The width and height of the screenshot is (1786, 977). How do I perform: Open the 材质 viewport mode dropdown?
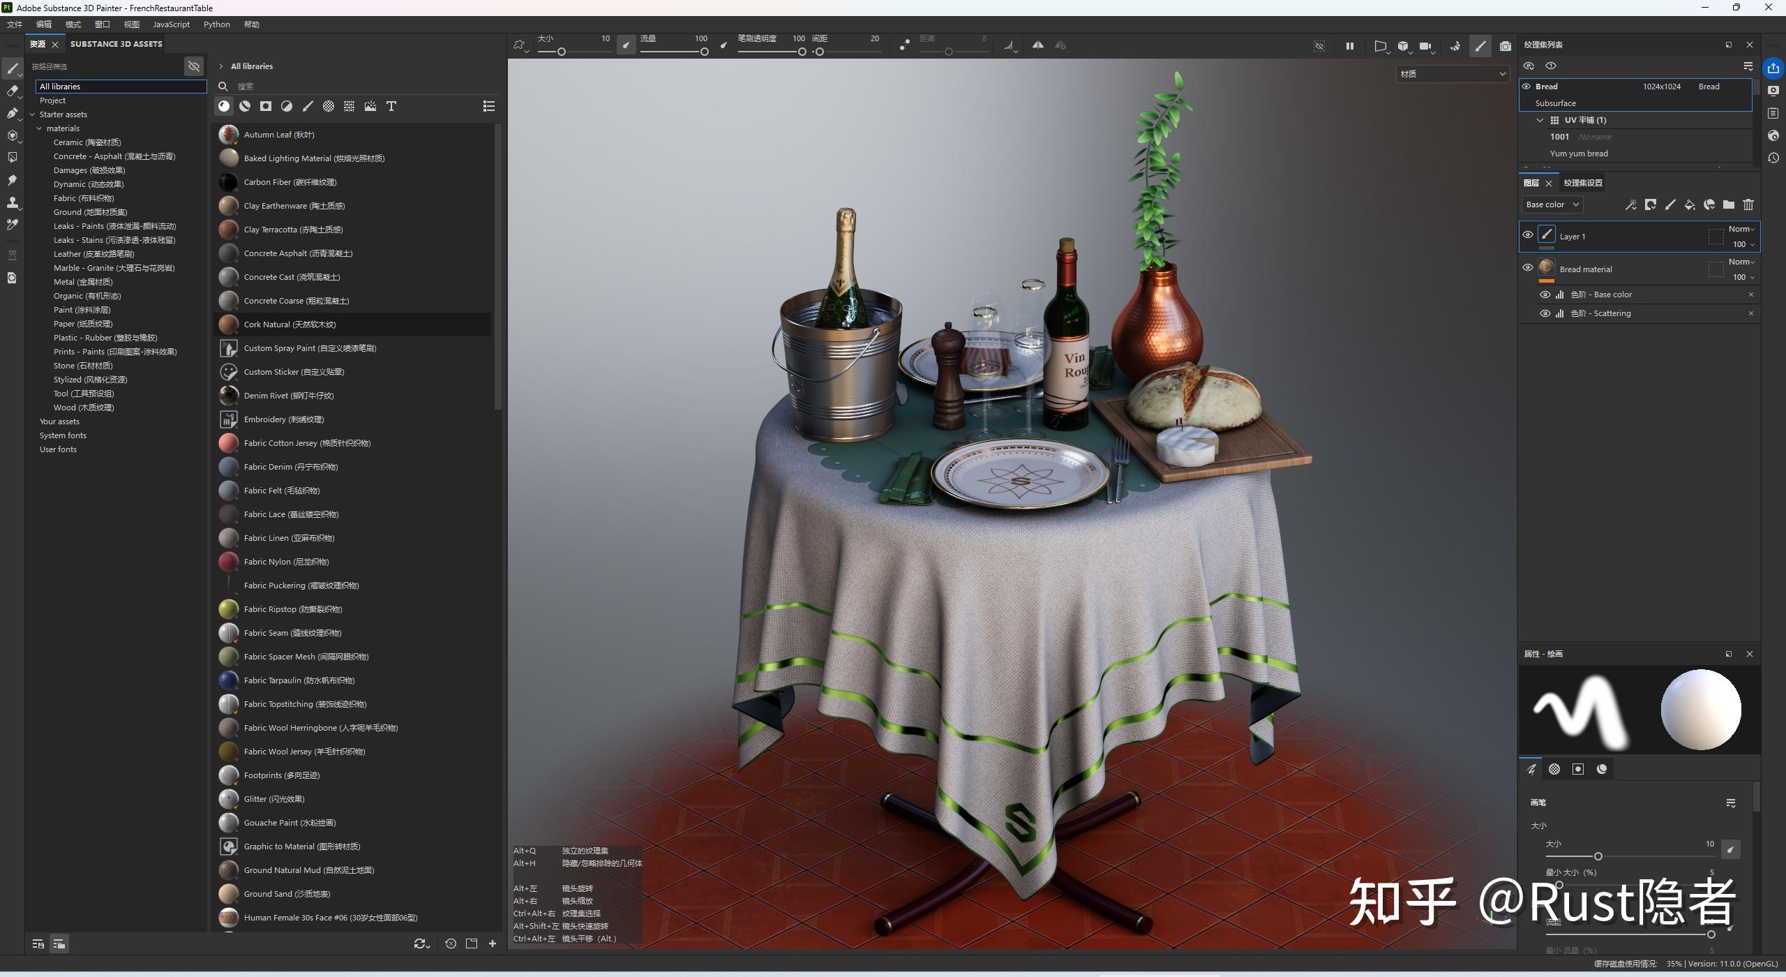[1452, 74]
